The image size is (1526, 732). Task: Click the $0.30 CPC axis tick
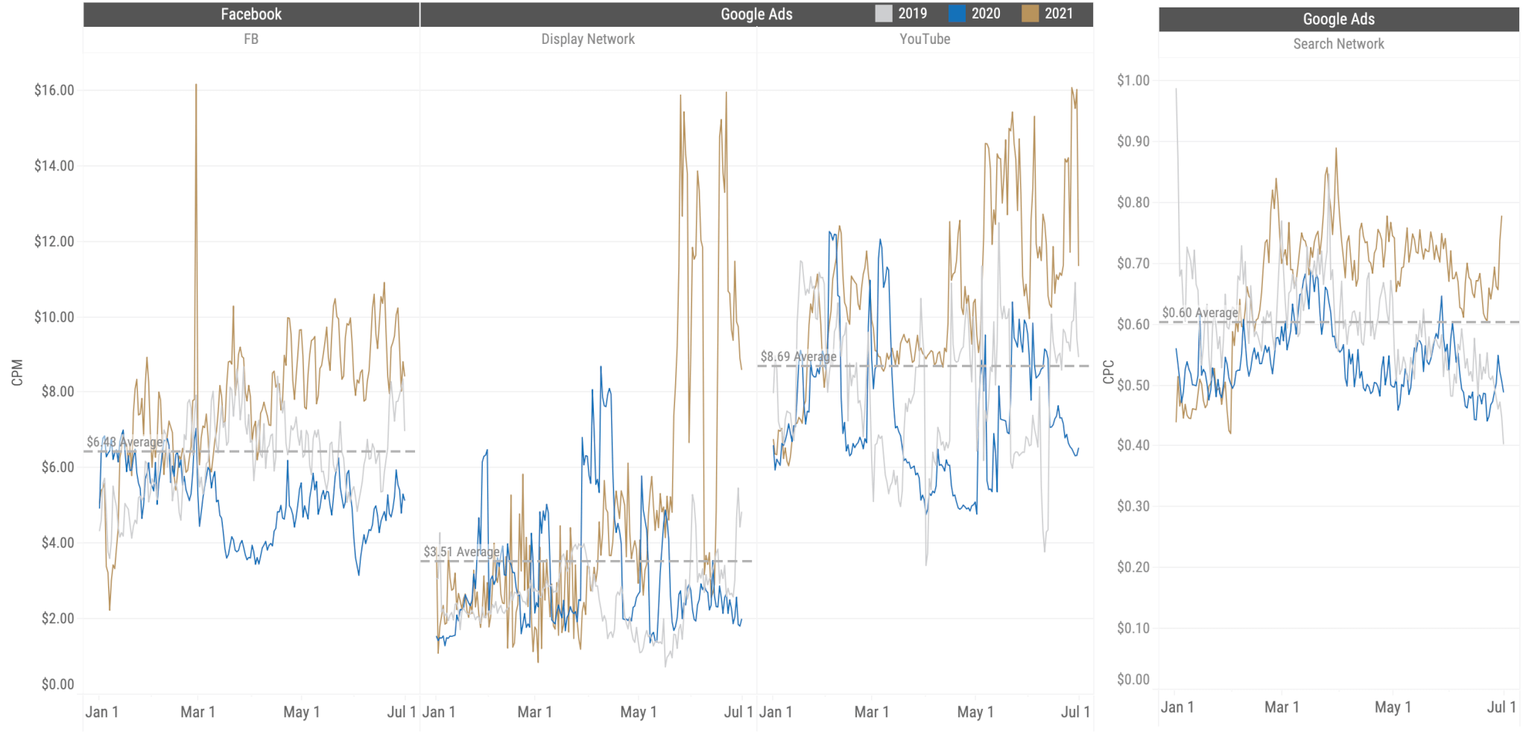click(1133, 506)
